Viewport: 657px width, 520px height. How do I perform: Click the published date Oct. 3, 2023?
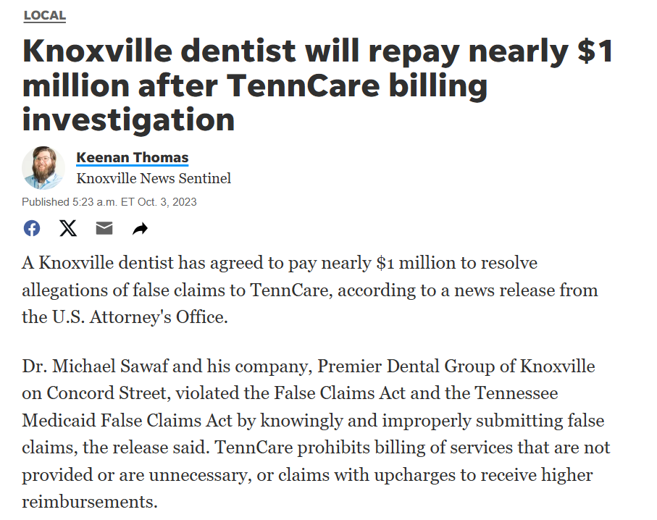coord(167,202)
